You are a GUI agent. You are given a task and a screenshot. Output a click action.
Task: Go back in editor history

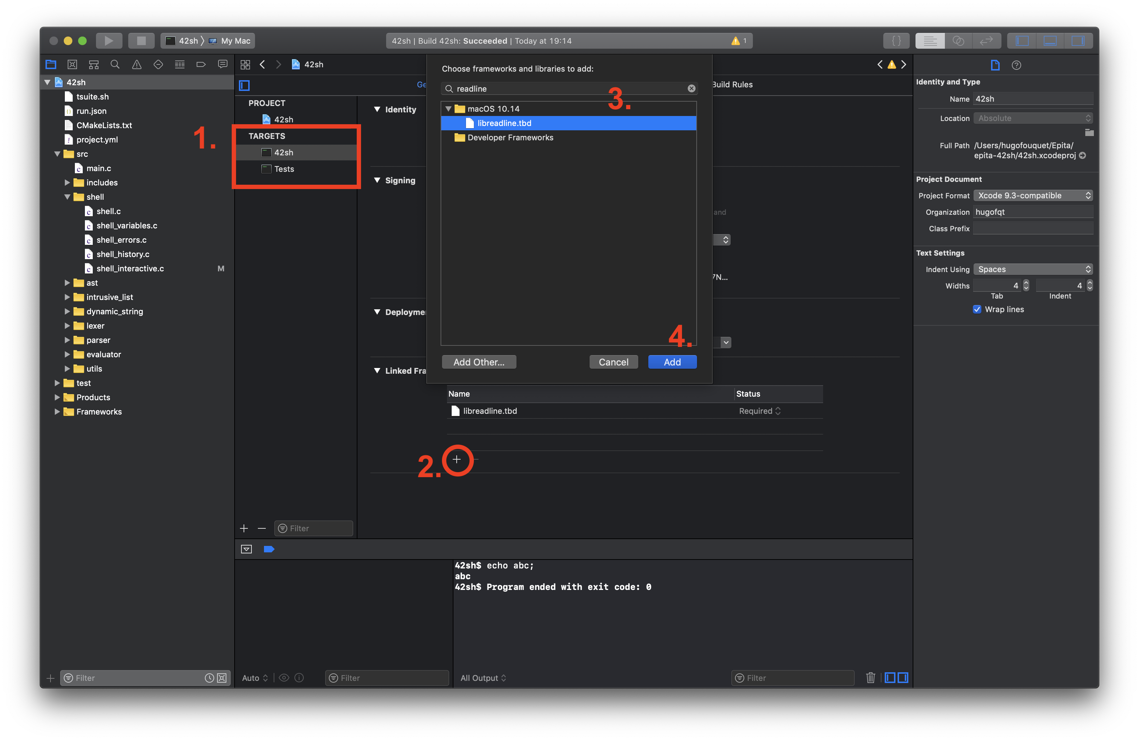coord(262,64)
